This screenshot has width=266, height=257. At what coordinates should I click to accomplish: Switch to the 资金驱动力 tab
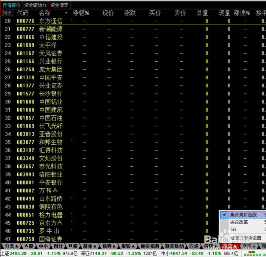coord(35,5)
